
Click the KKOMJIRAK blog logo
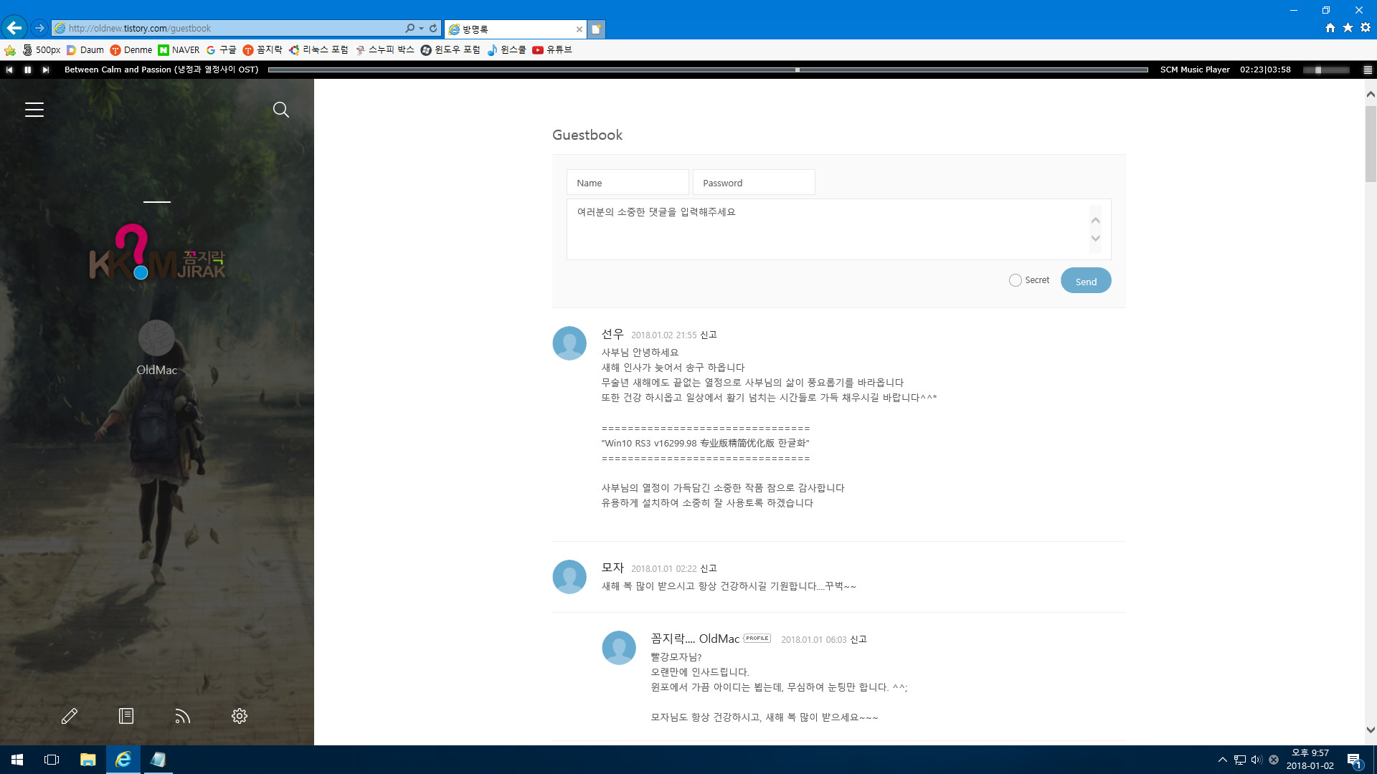[157, 252]
